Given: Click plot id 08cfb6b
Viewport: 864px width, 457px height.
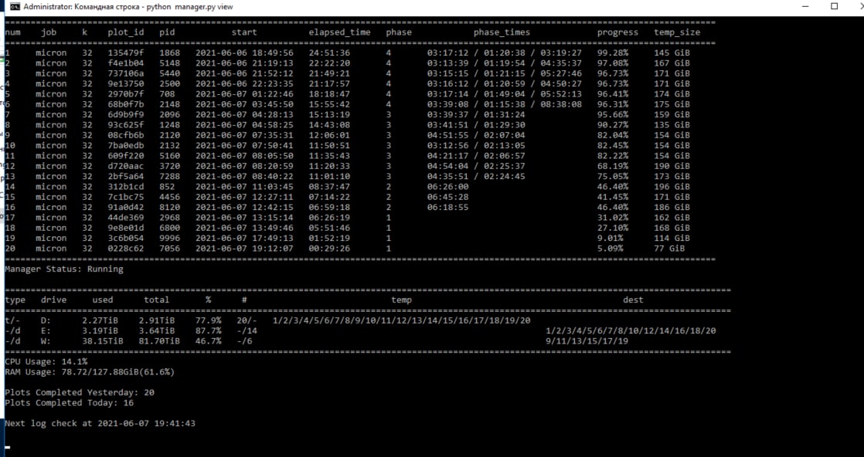Looking at the screenshot, I should pyautogui.click(x=126, y=135).
